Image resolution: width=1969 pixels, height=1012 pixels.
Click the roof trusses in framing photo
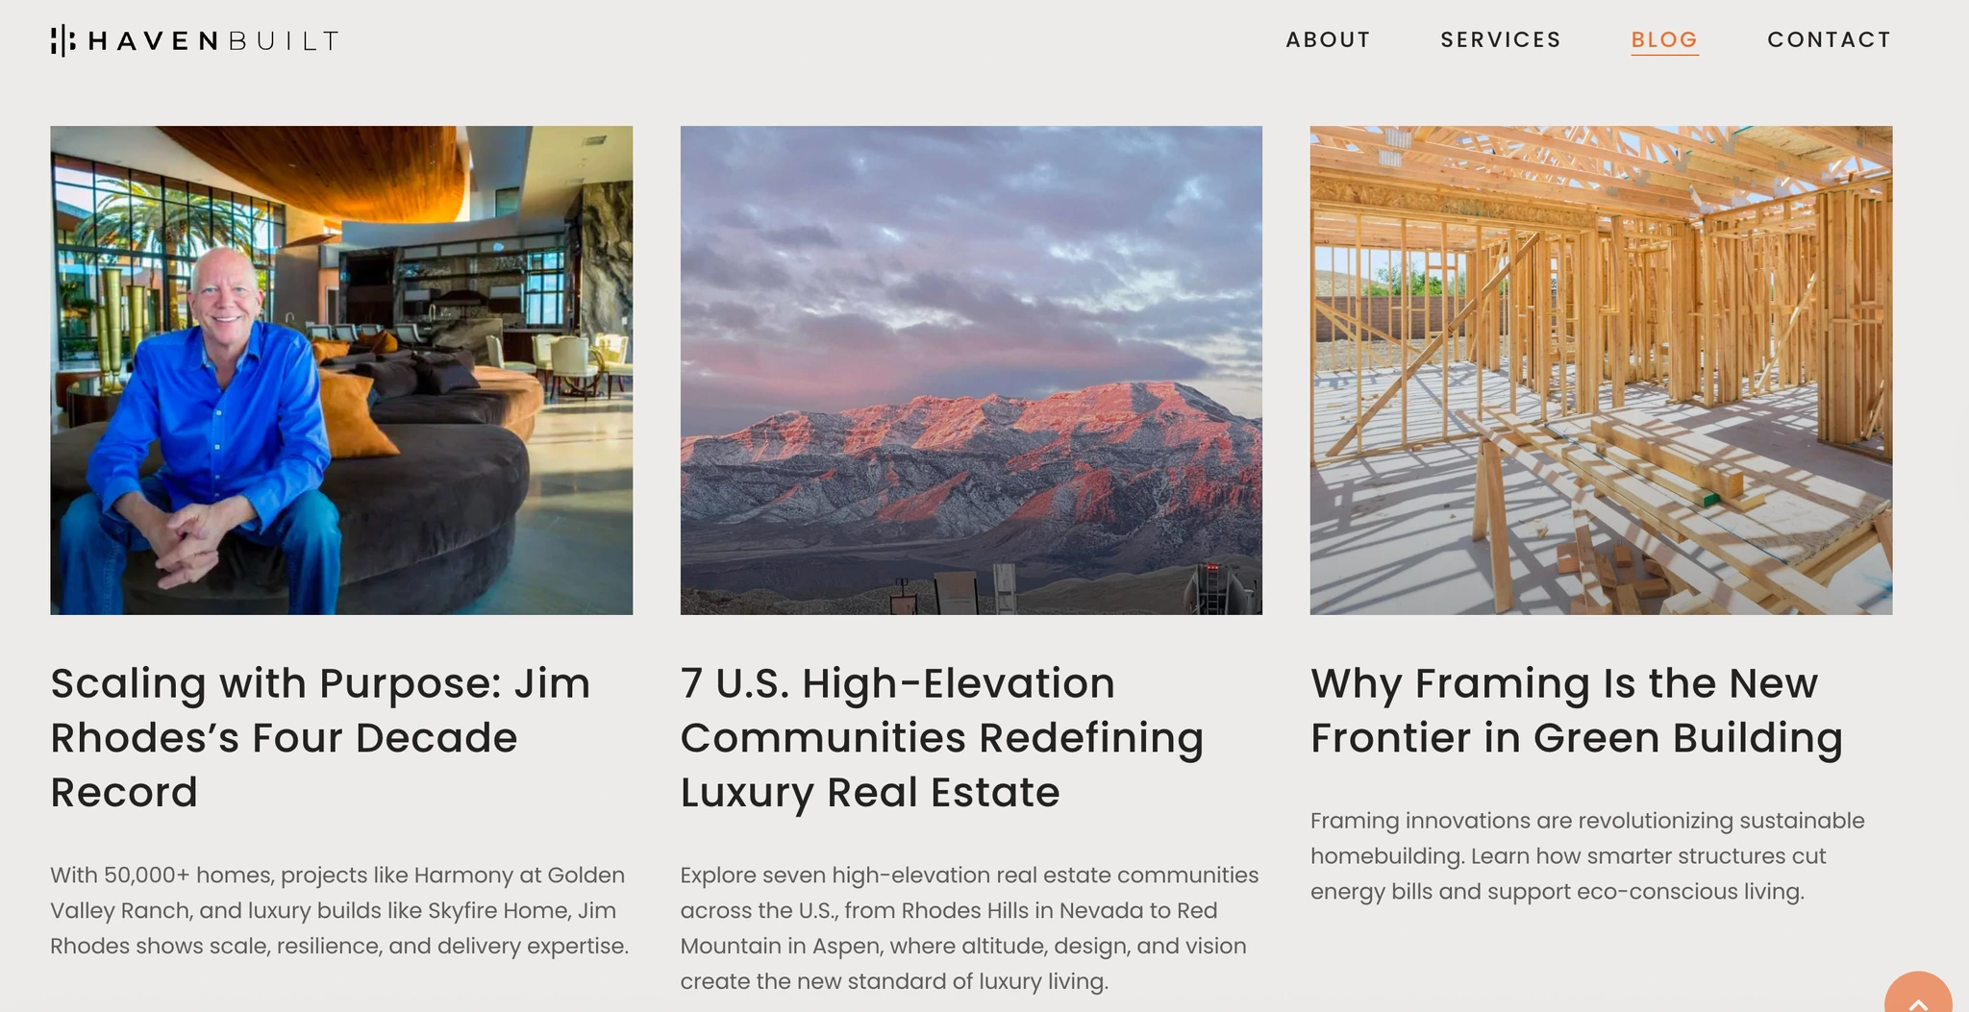(1601, 168)
